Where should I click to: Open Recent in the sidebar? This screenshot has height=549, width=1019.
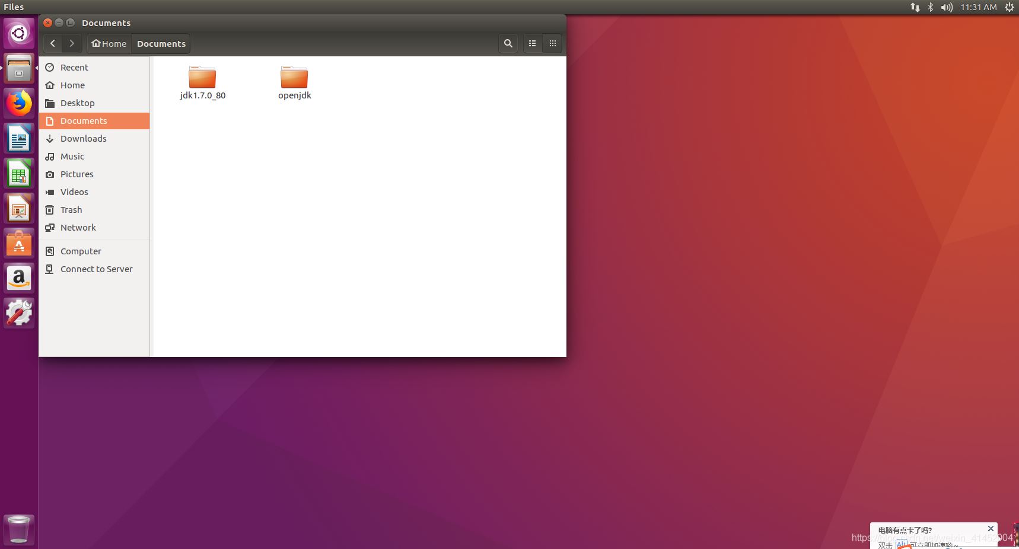74,68
